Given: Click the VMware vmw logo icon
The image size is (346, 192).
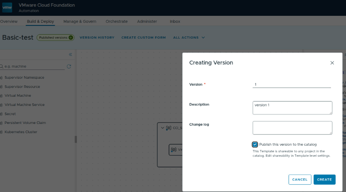Looking at the screenshot, I should click(7, 7).
